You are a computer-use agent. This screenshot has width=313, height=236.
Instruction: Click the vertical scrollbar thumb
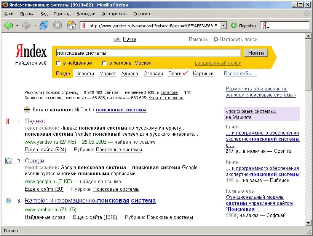point(308,64)
